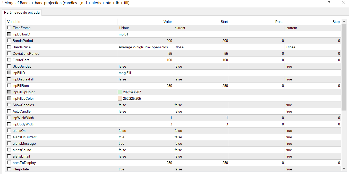Click the DeviationsPeriod value cell showing 55
This screenshot has height=174, width=349.
tap(145, 53)
